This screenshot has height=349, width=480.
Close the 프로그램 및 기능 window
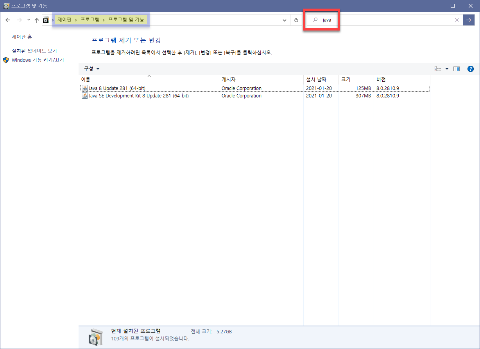click(x=471, y=6)
